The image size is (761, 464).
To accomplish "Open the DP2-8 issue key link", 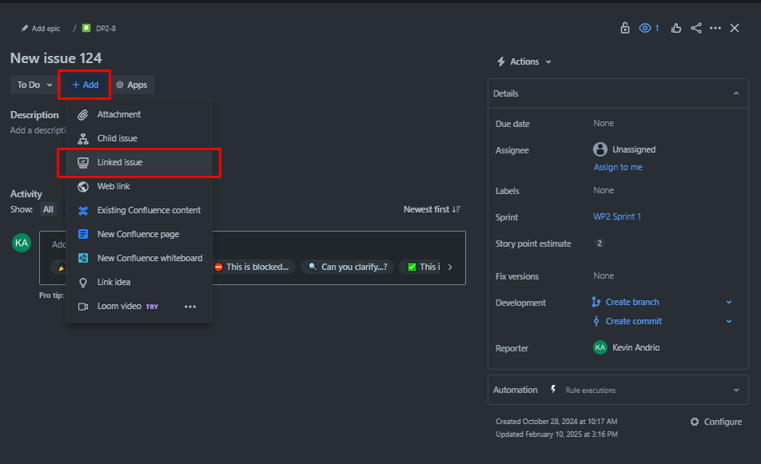I will click(106, 29).
